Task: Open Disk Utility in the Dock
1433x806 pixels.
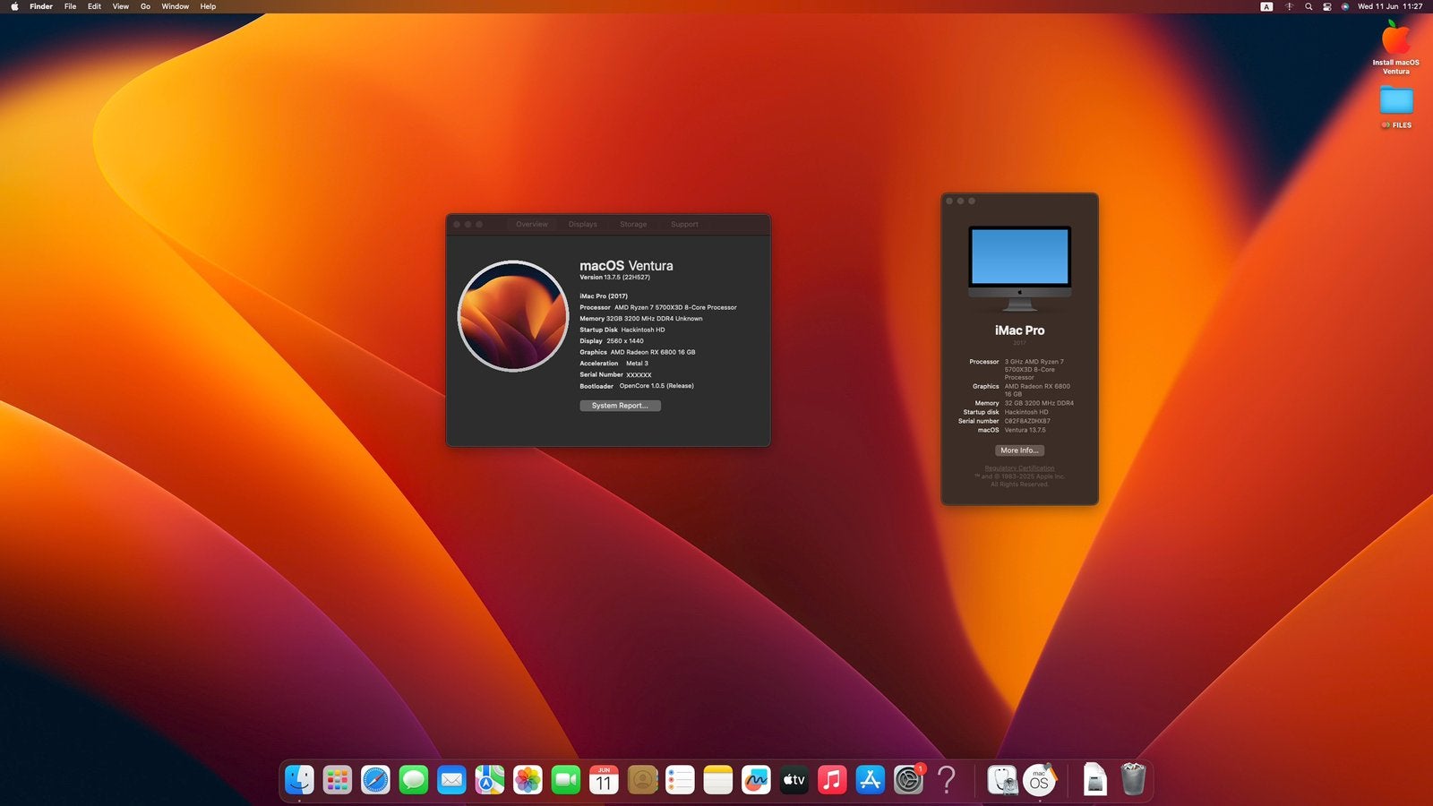Action: point(1002,780)
